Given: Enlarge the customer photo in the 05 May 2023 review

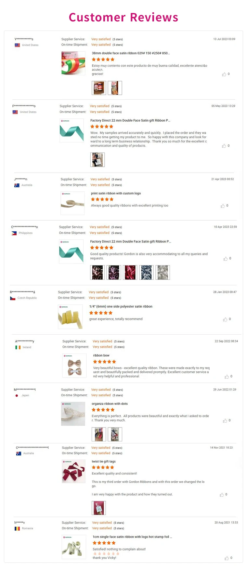Looking at the screenshot, I should pos(97,160).
